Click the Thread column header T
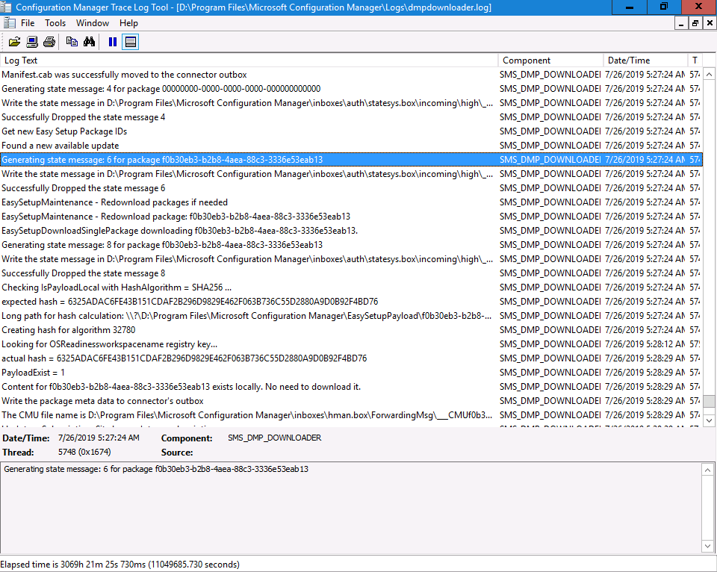 coord(695,60)
